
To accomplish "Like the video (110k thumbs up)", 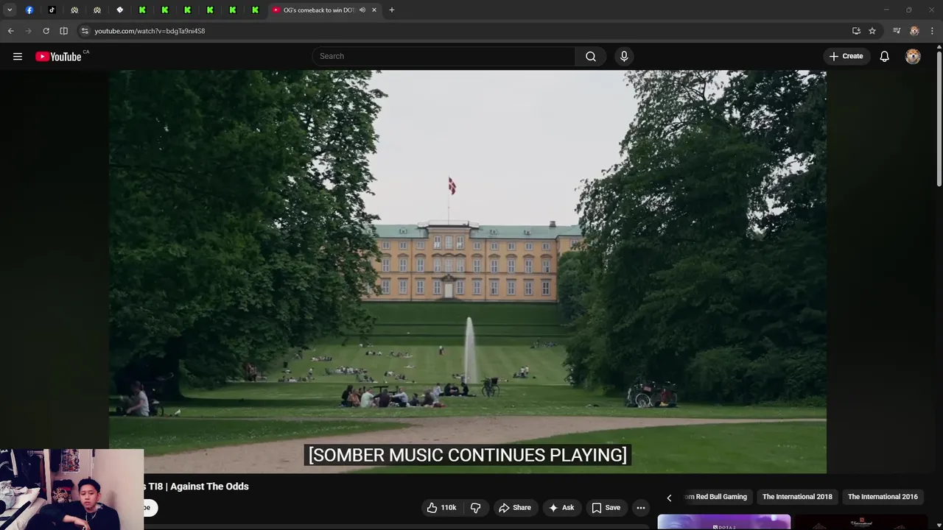I will coord(441,508).
